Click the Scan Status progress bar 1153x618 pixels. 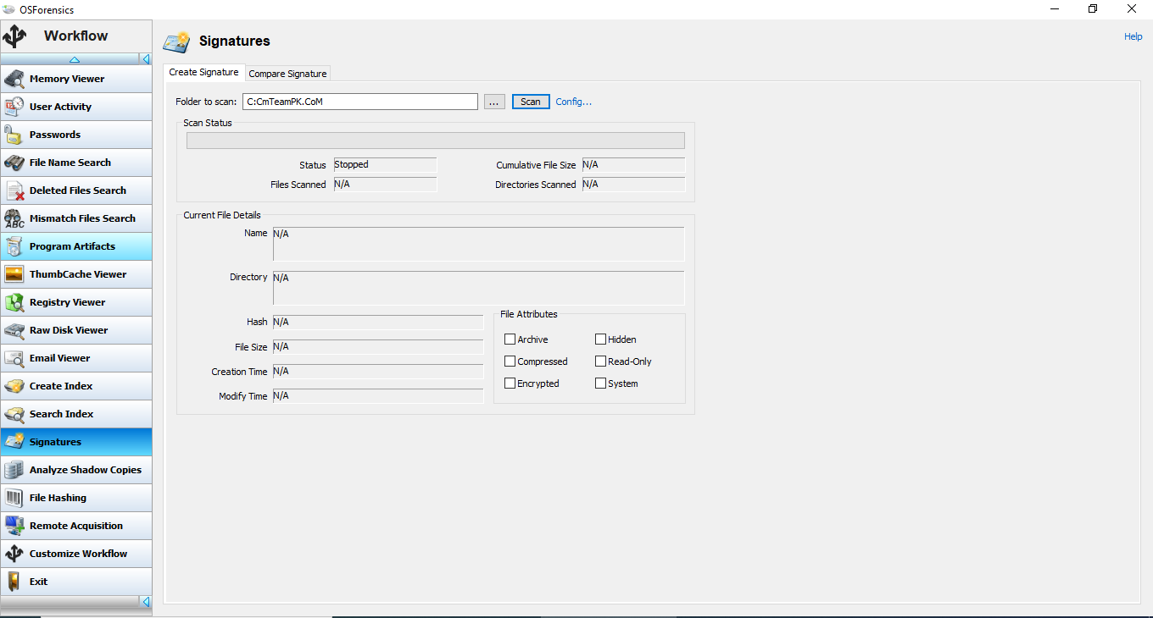pos(436,141)
